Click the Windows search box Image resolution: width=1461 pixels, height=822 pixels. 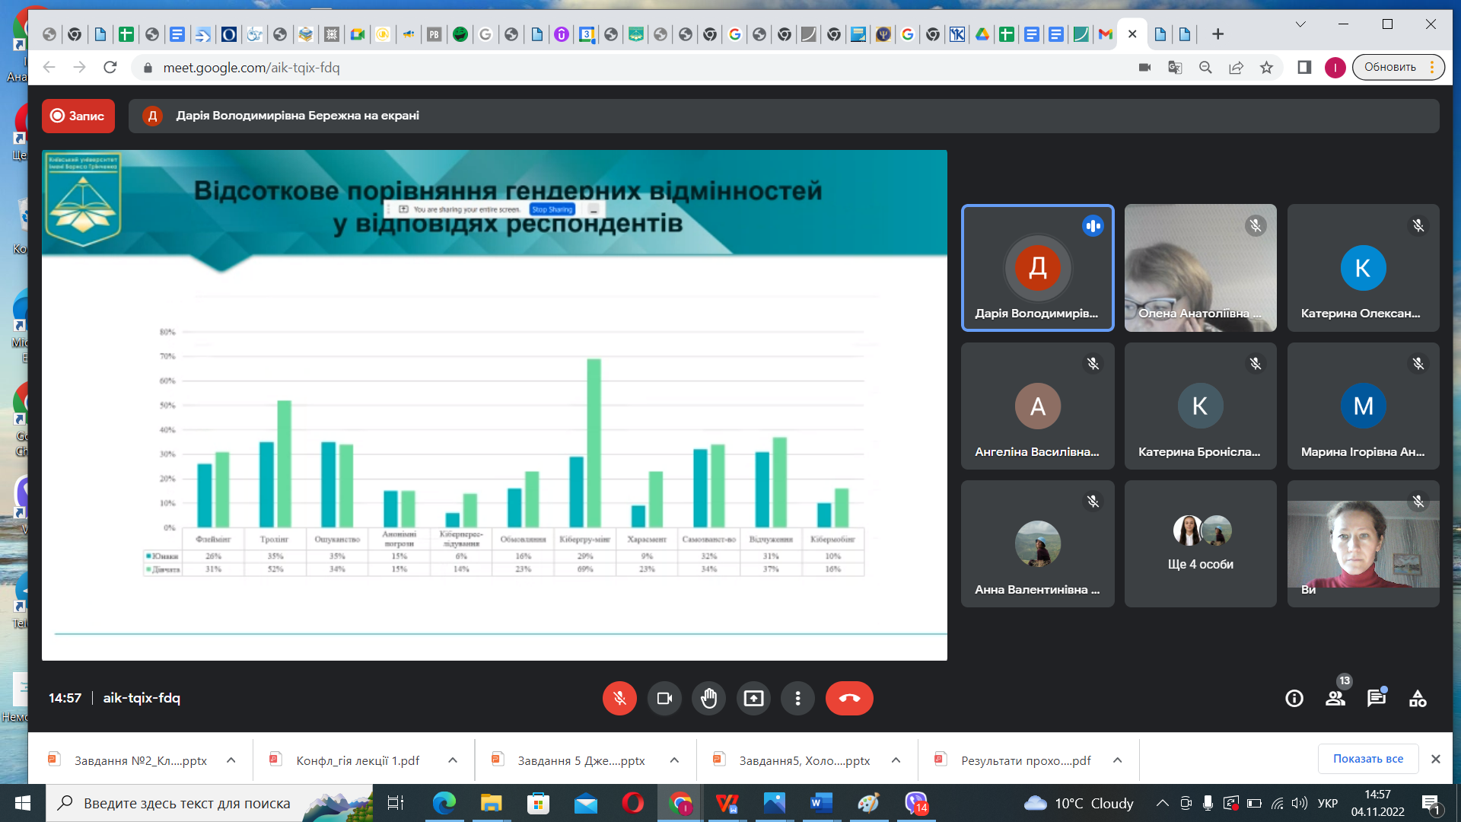186,803
